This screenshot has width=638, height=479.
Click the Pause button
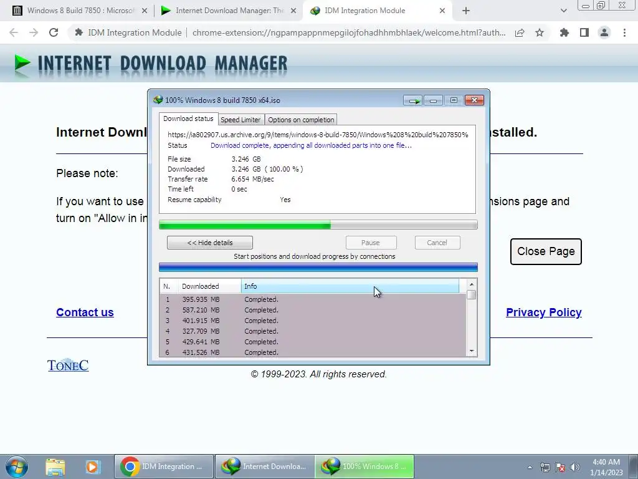[x=371, y=243]
